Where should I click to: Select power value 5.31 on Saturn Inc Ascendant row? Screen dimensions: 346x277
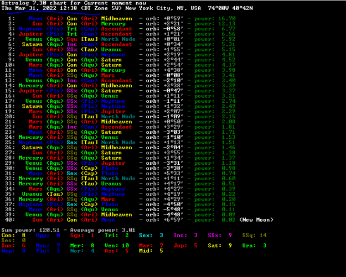pyautogui.click(x=229, y=44)
